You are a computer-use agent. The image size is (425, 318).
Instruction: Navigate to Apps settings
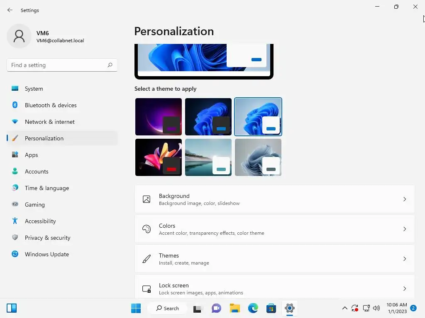[x=62, y=155]
